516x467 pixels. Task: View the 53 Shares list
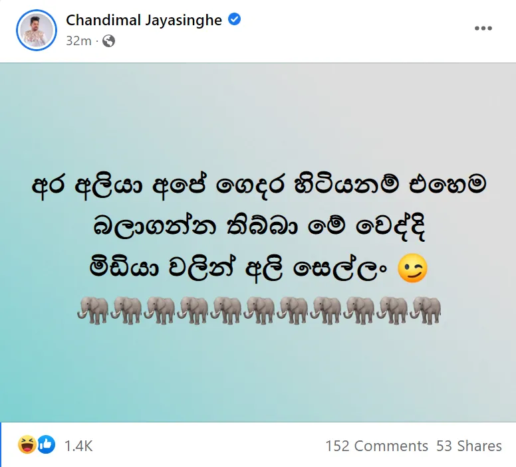469,446
